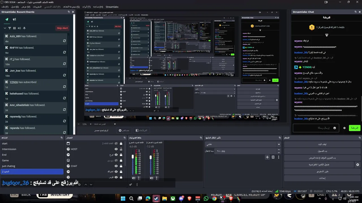The width and height of the screenshot is (362, 203).
Task: Increase transition duration with up arrow
Action: (x=279, y=150)
